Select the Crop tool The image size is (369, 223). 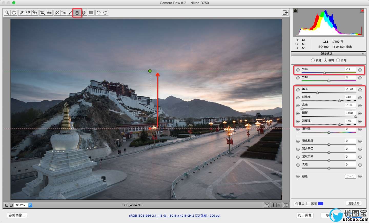(42, 13)
